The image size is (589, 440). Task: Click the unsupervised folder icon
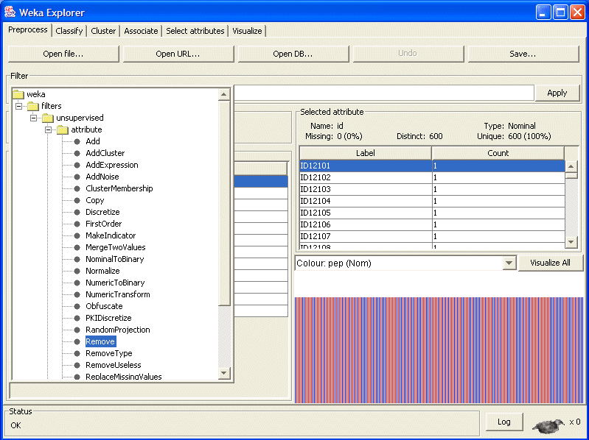(48, 118)
